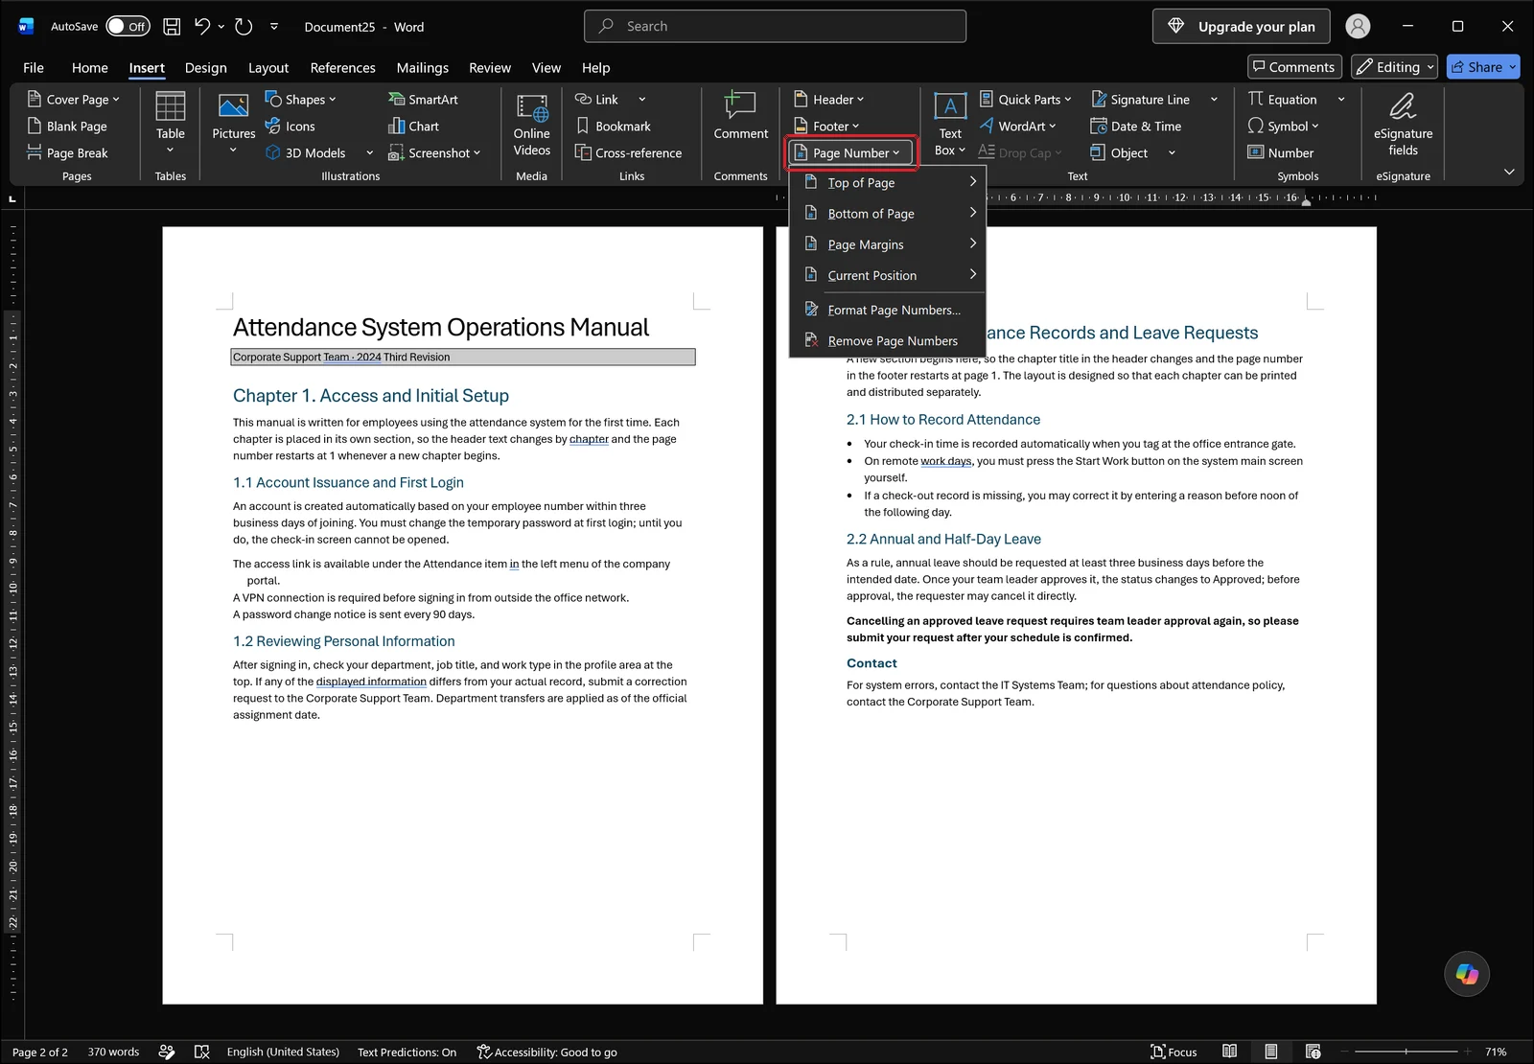Viewport: 1534px width, 1064px height.
Task: Click Page 2 of 2 indicator
Action: [x=40, y=1052]
